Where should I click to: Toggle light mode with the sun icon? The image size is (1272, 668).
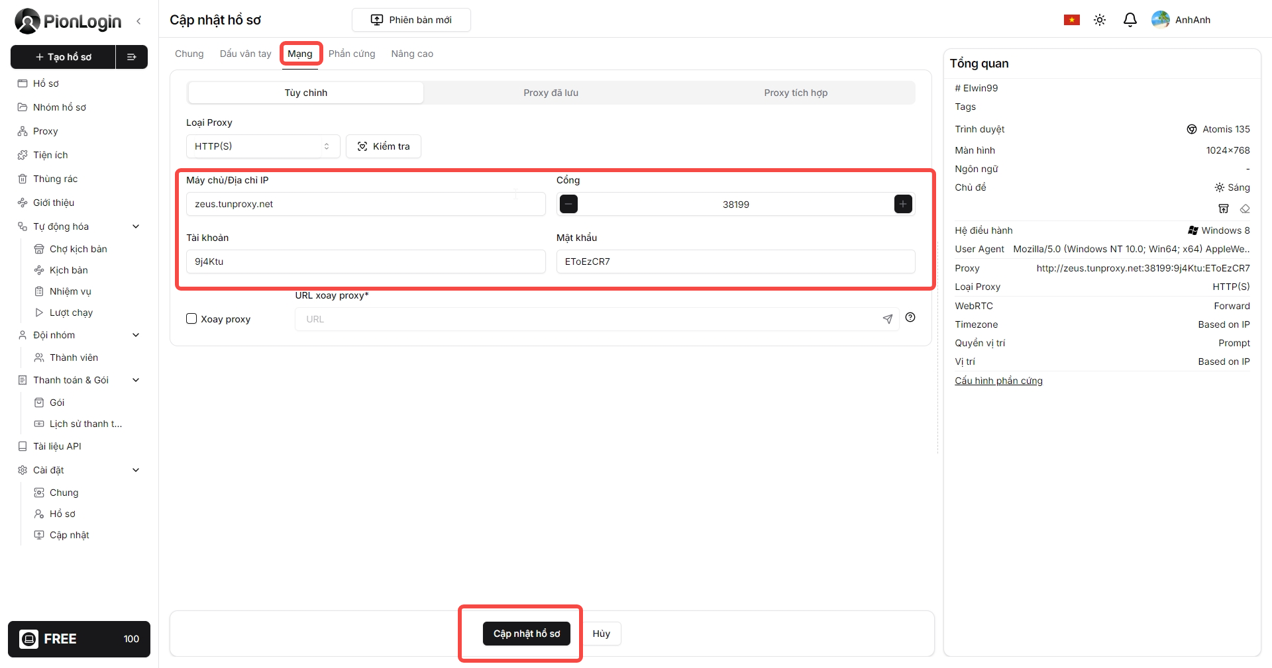(1100, 20)
